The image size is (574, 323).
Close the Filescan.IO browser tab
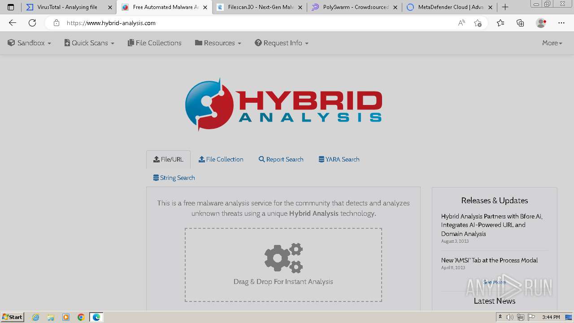coord(300,7)
